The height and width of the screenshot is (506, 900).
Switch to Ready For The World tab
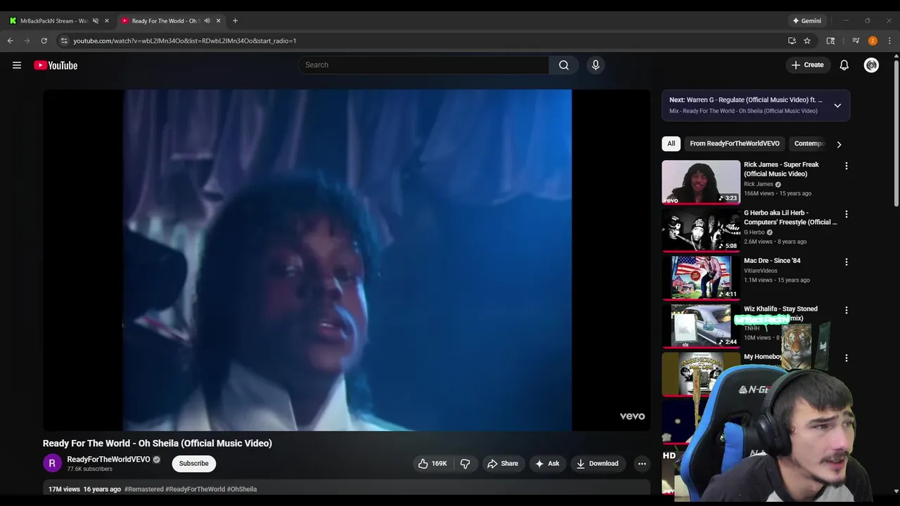pos(166,21)
